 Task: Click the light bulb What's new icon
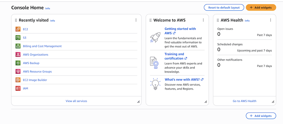[x=155, y=84]
